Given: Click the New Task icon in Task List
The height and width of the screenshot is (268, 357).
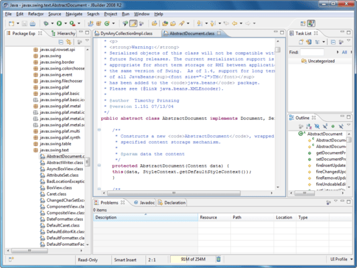Looking at the screenshot, I should point(301,42).
